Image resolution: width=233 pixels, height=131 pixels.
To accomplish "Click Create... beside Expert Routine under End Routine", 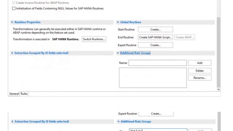I will click(155, 45).
